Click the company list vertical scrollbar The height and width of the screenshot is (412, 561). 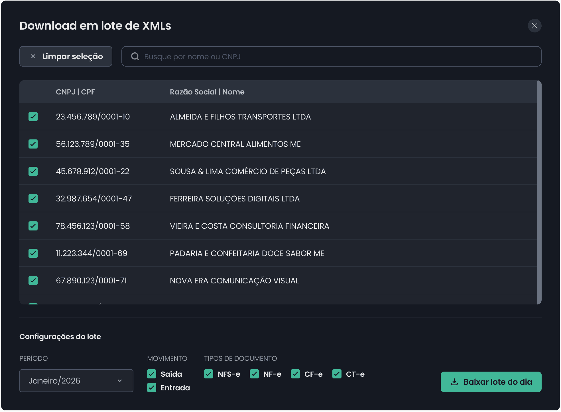coord(539,192)
